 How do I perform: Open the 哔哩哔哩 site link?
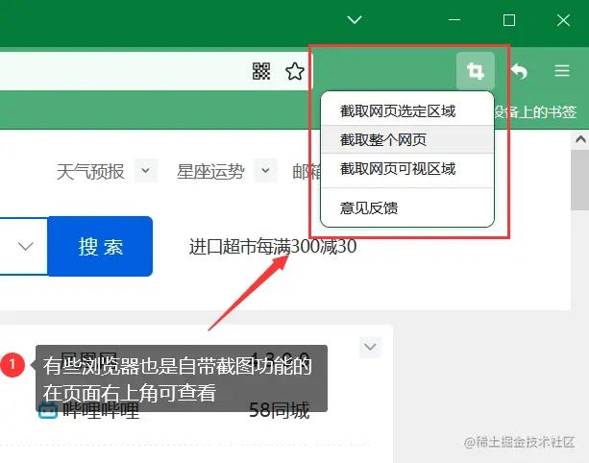pos(101,410)
